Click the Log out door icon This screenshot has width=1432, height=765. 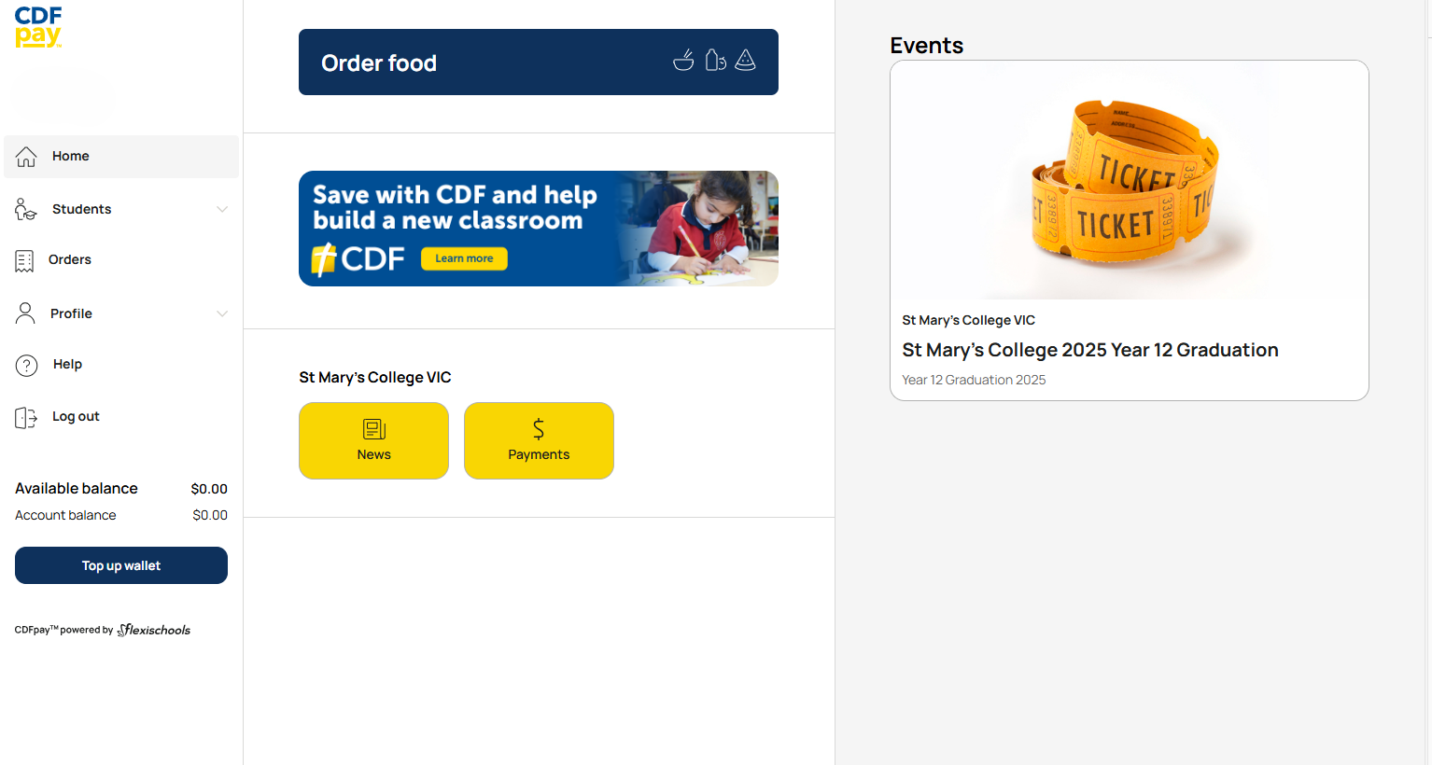click(x=26, y=417)
